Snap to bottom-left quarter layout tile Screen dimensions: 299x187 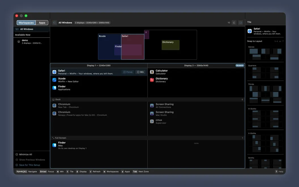point(257,76)
